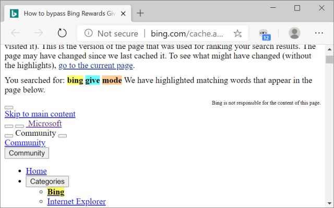Click the browser Back arrow
The width and height of the screenshot is (334, 208).
pos(15,33)
